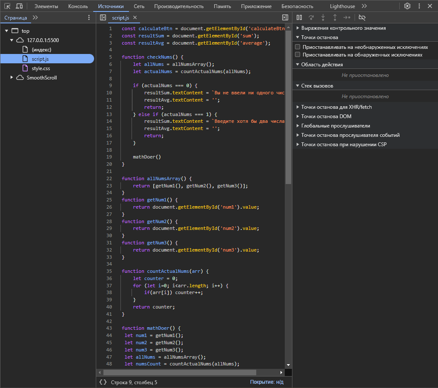Toggle the device toolbar icon

pos(19,6)
